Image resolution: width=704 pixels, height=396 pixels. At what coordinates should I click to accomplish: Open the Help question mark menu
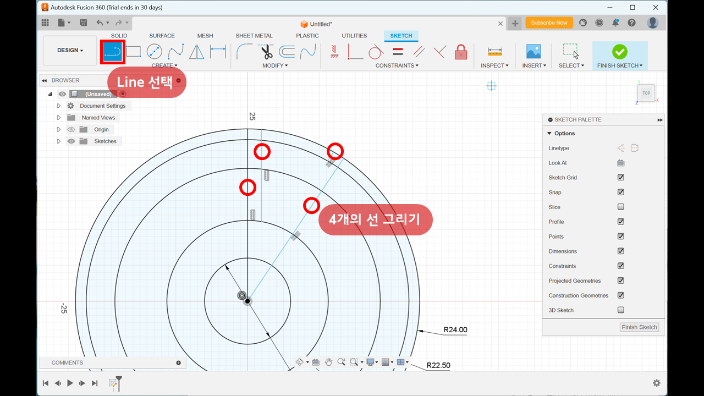click(x=631, y=23)
